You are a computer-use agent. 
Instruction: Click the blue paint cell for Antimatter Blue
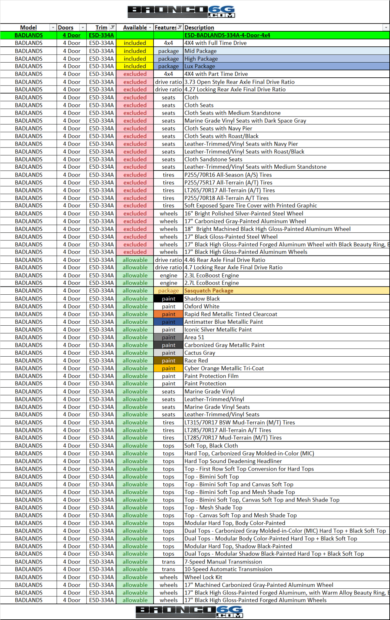(x=169, y=322)
